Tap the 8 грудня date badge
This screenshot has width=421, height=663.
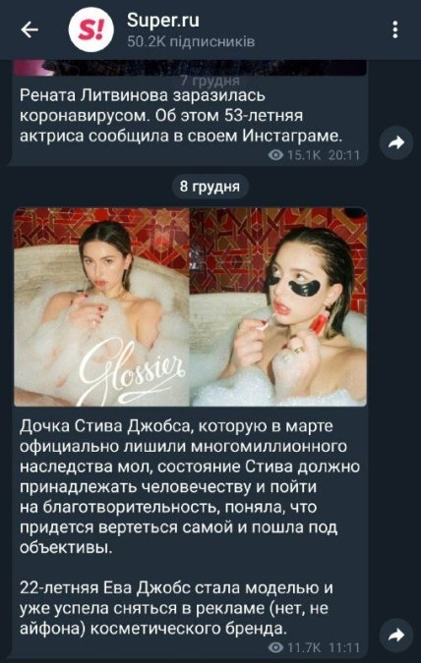(210, 187)
